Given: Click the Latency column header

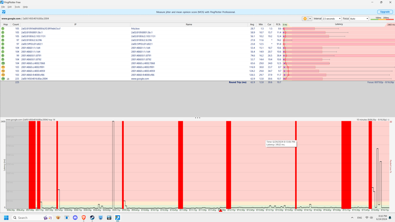Looking at the screenshot, I should coord(338,24).
